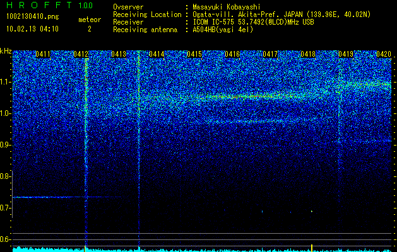Click the 0420 time marker
Screen dimensions: 397x252
384,54
